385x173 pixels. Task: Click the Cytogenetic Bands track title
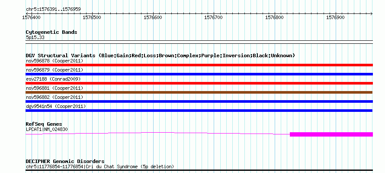51,32
